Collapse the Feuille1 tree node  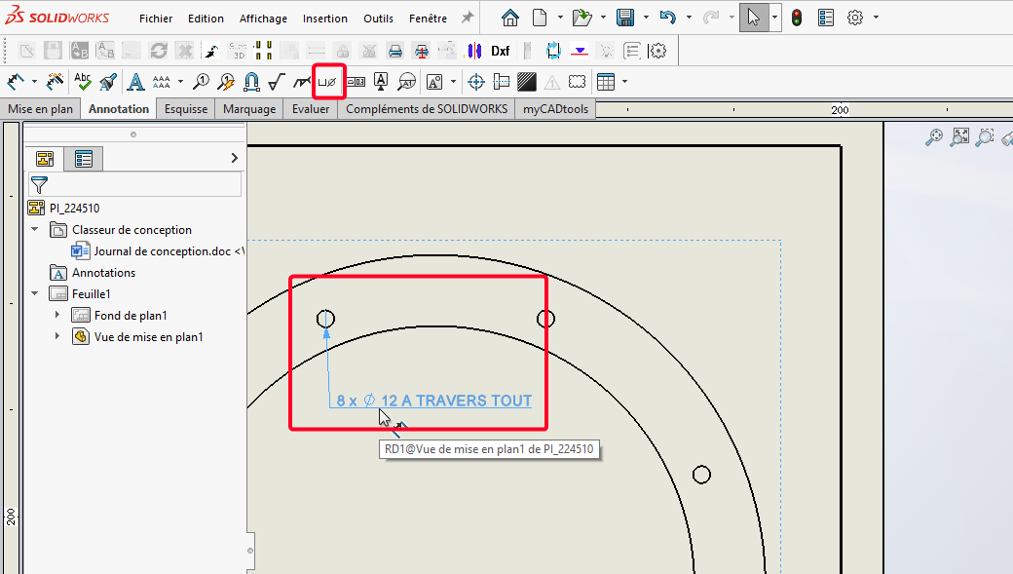[x=35, y=293]
